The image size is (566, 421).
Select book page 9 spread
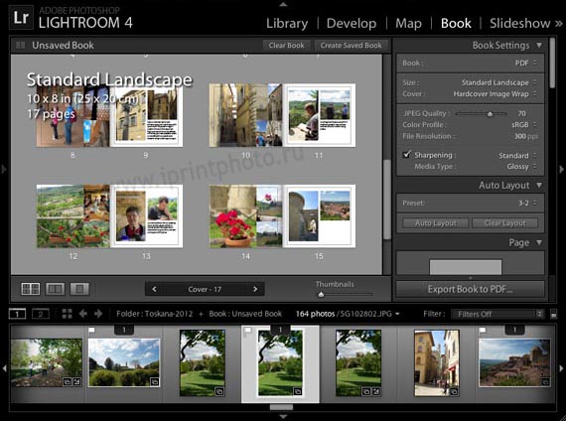pos(146,115)
